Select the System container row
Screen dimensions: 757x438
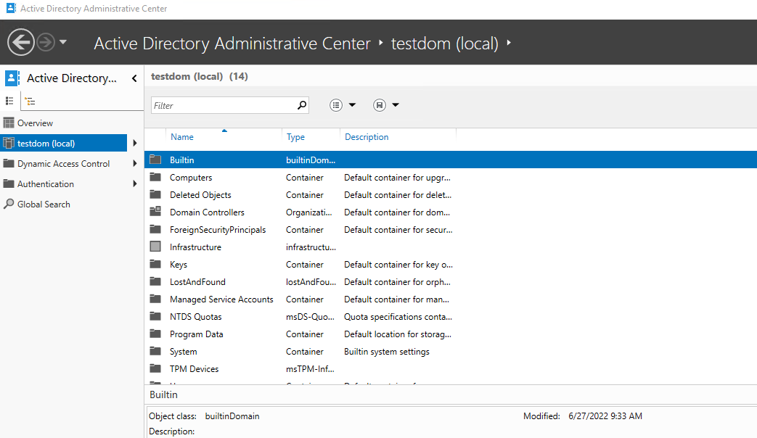coord(451,352)
